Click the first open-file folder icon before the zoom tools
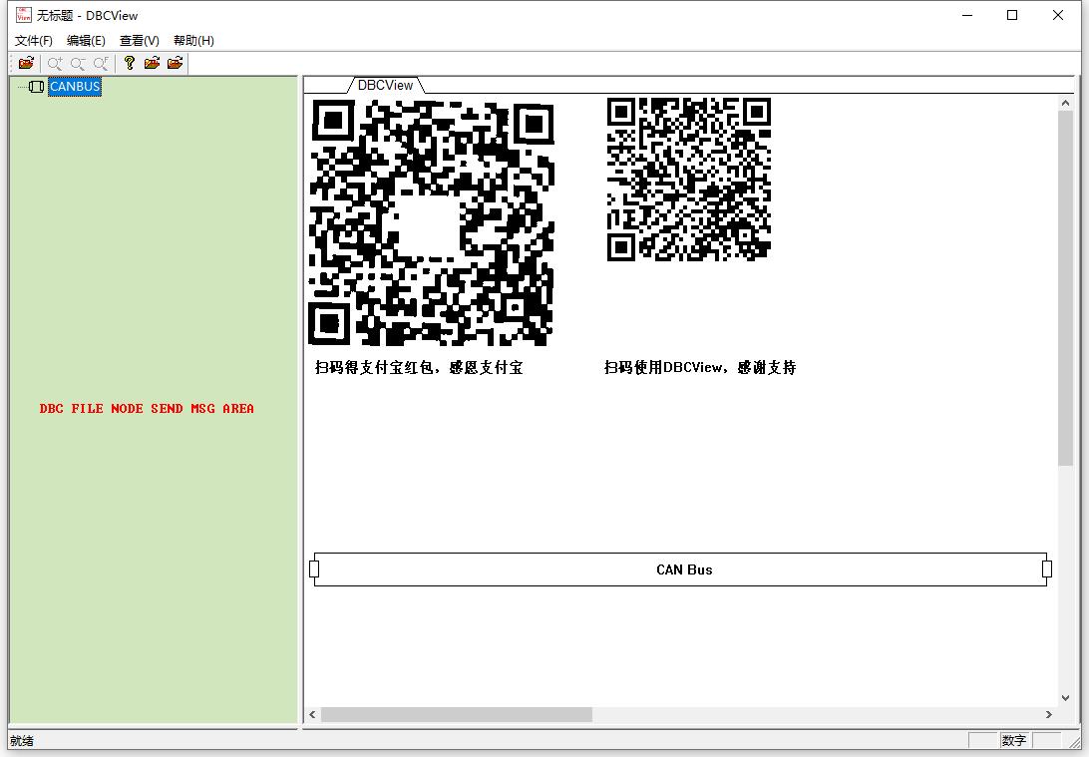1089x757 pixels. (26, 63)
